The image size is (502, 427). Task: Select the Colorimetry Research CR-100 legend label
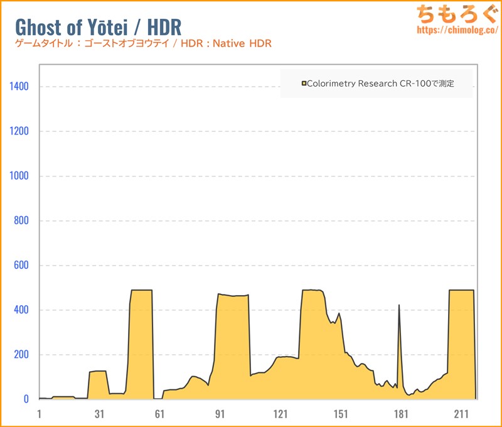click(x=380, y=83)
